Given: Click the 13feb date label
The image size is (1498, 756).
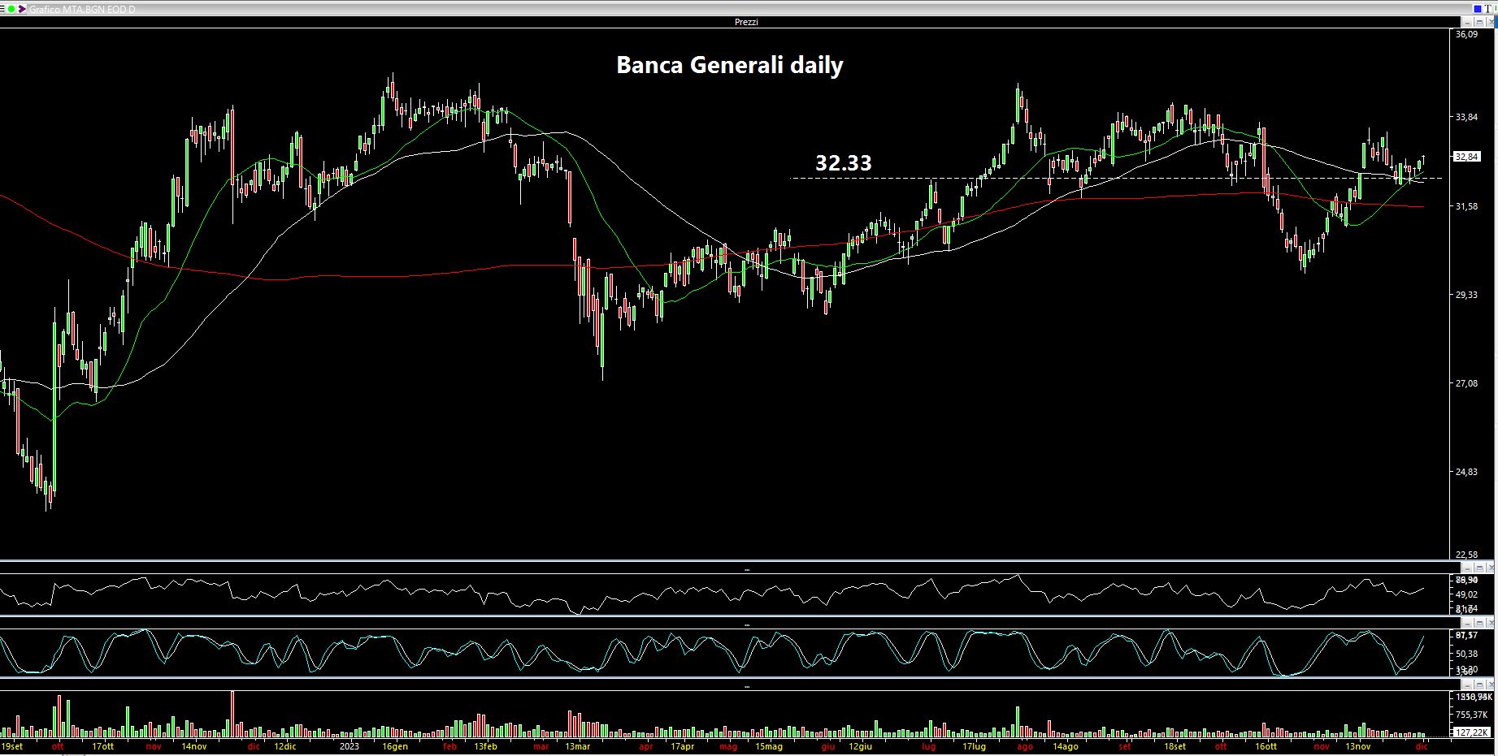Looking at the screenshot, I should point(485,746).
